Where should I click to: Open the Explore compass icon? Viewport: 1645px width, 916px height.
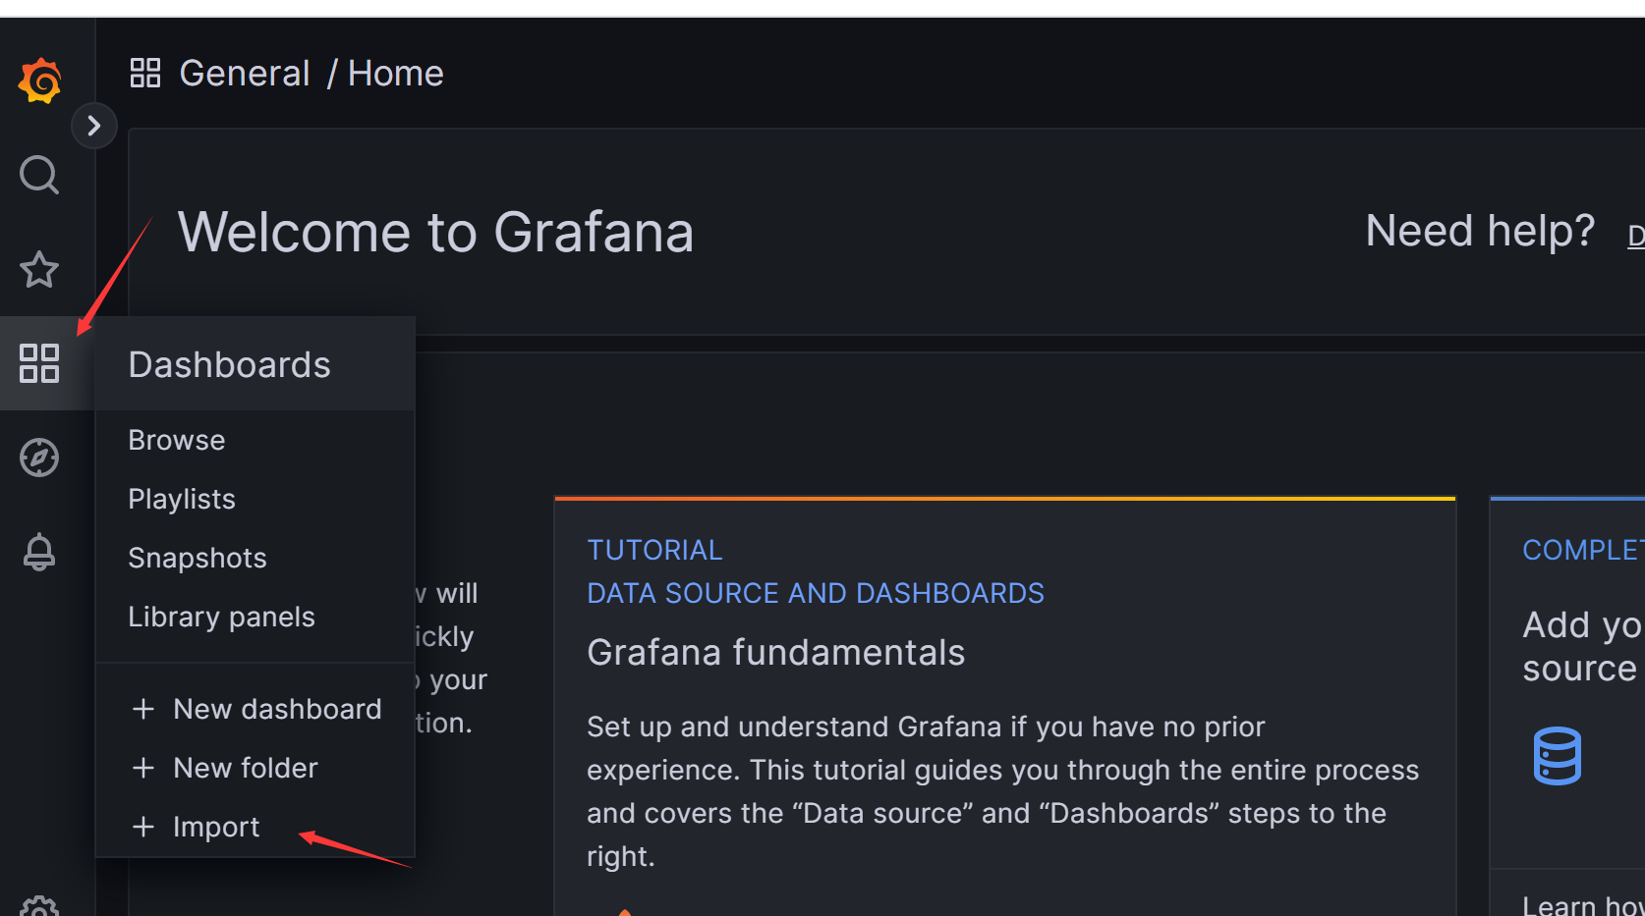coord(39,458)
